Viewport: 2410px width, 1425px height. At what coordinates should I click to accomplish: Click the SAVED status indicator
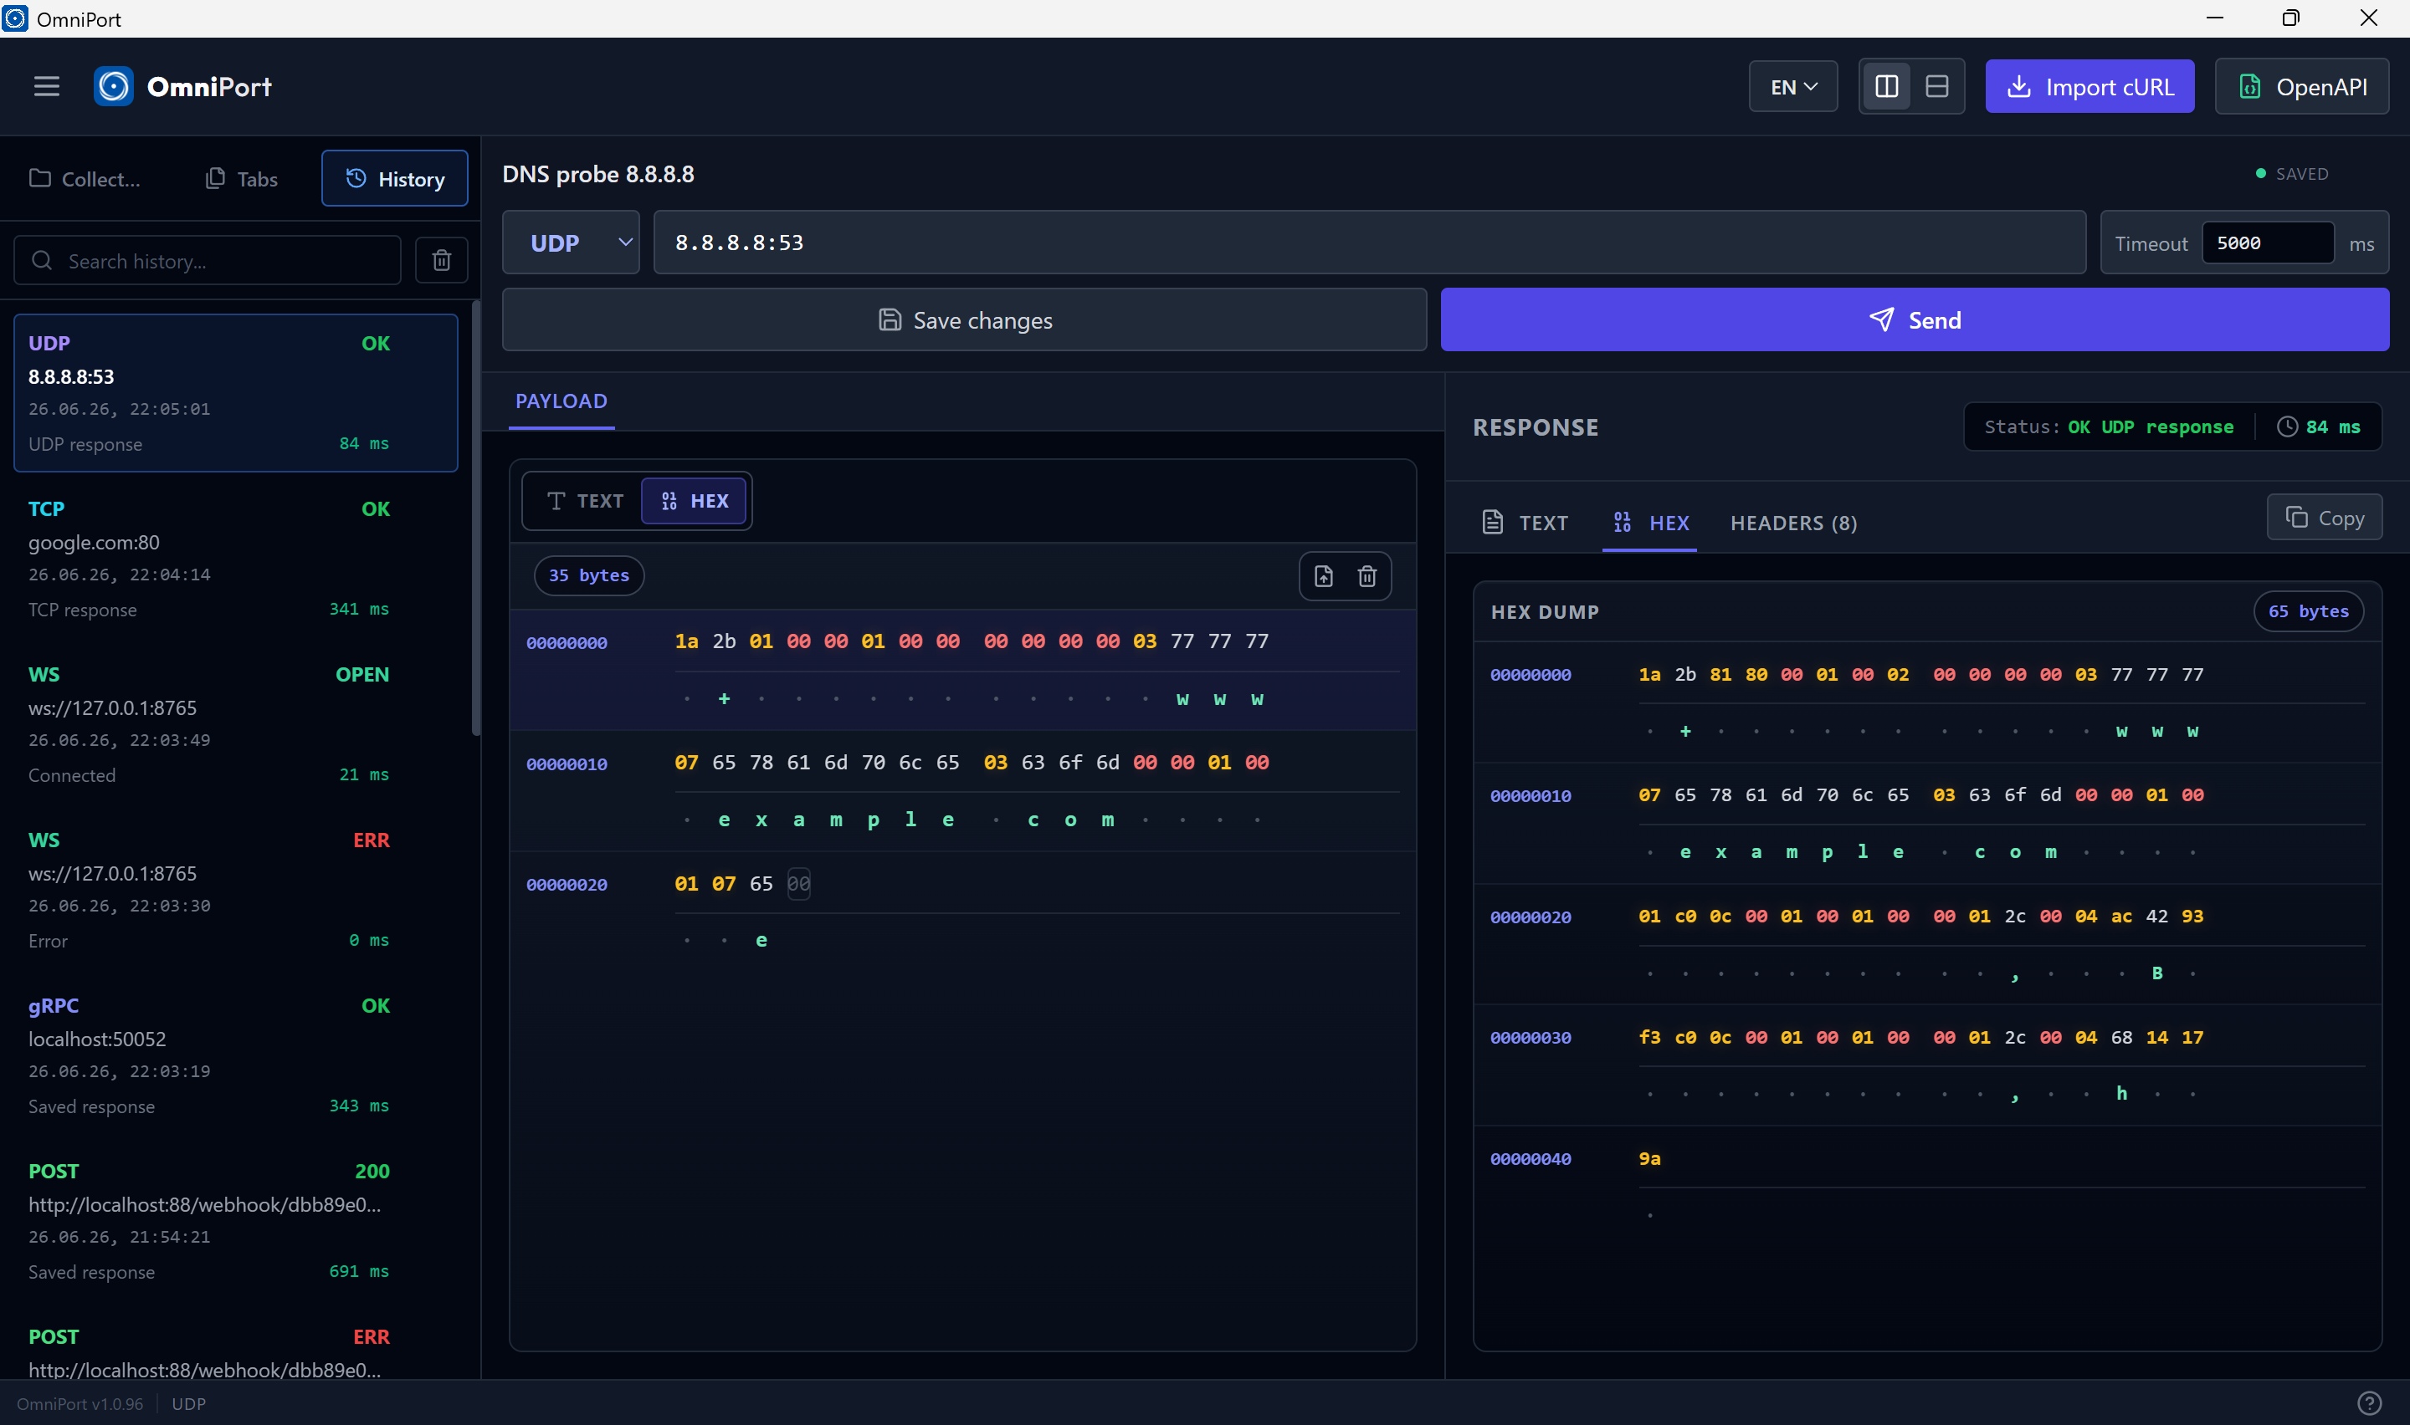pos(2292,174)
